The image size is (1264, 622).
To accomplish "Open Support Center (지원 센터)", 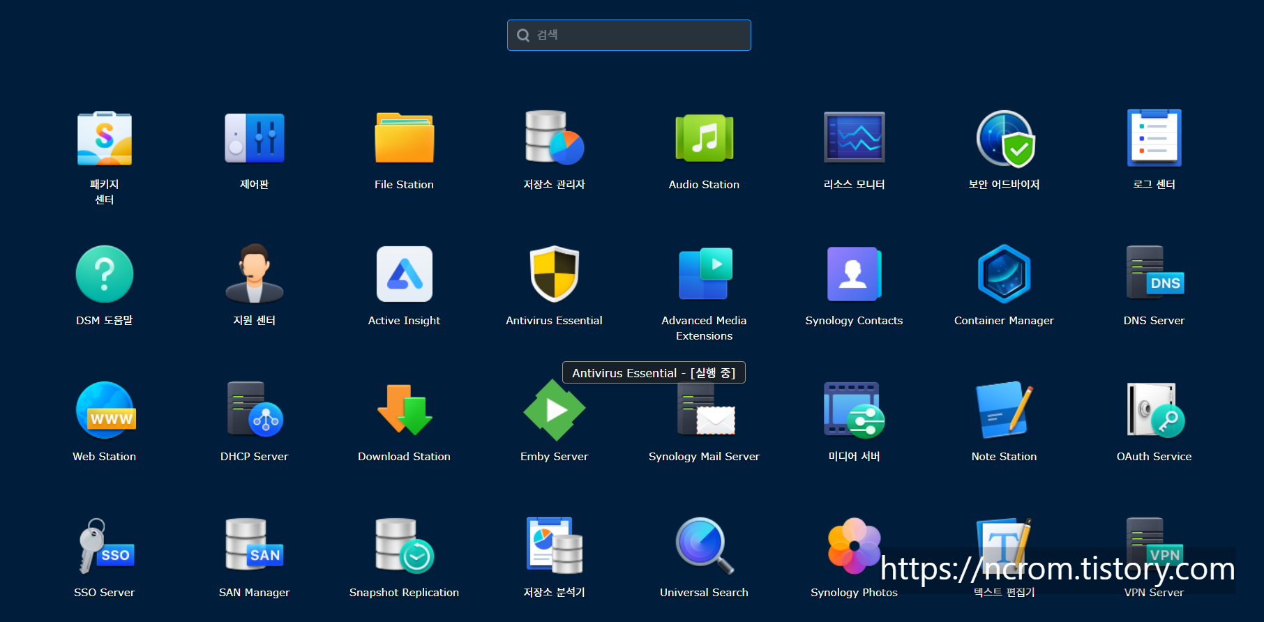I will 255,274.
